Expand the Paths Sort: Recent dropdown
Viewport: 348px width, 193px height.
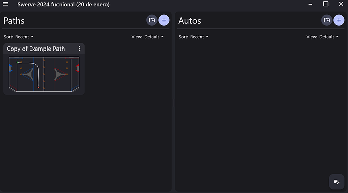click(19, 37)
